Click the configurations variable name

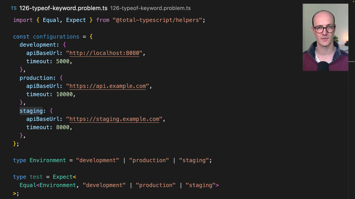pyautogui.click(x=56, y=36)
